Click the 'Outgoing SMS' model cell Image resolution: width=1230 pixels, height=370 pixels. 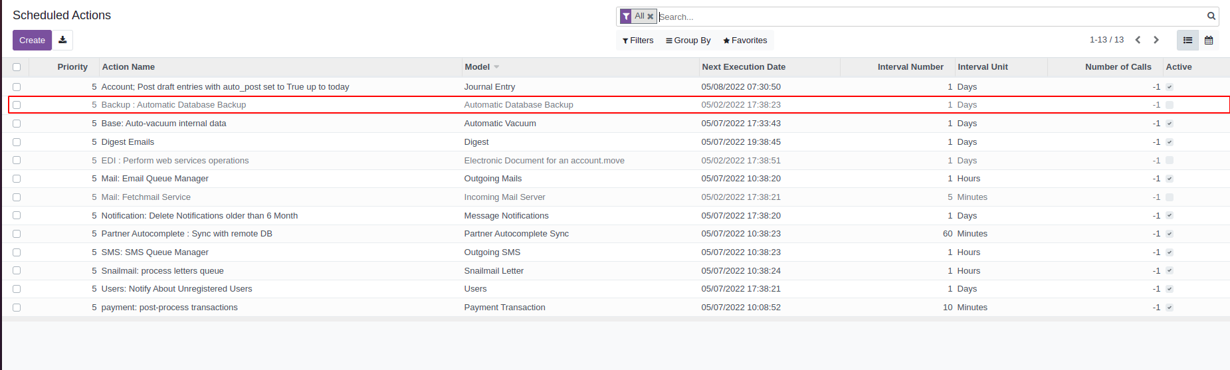coord(492,252)
